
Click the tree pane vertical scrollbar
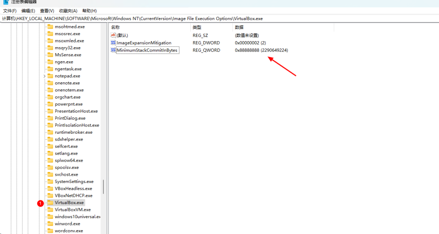[103, 186]
